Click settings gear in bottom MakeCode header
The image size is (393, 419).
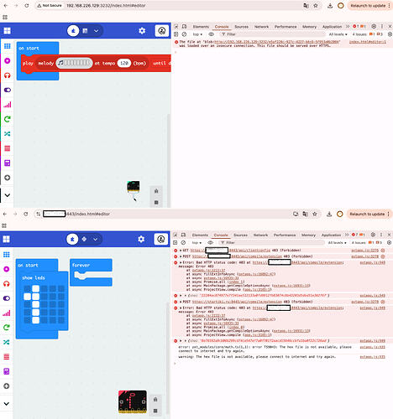141,239
